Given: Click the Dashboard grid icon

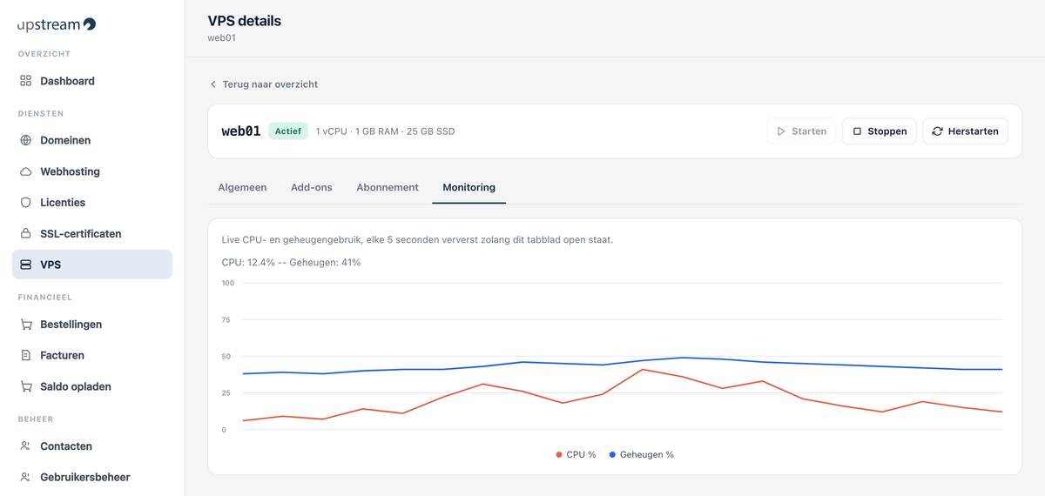Looking at the screenshot, I should coord(25,81).
